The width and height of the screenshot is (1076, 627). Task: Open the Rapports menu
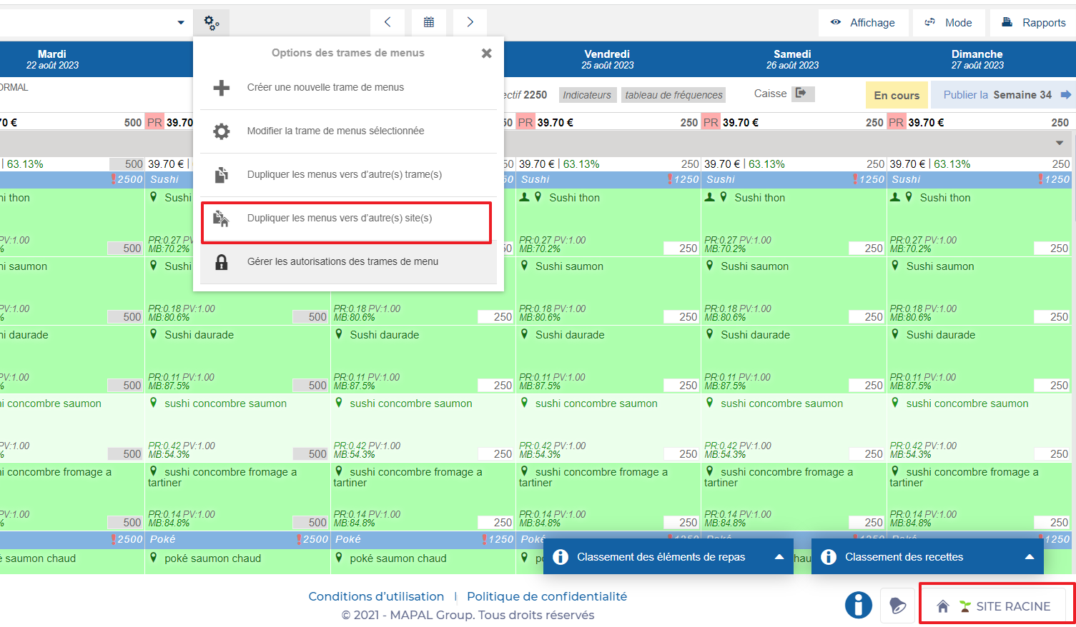tap(1034, 23)
